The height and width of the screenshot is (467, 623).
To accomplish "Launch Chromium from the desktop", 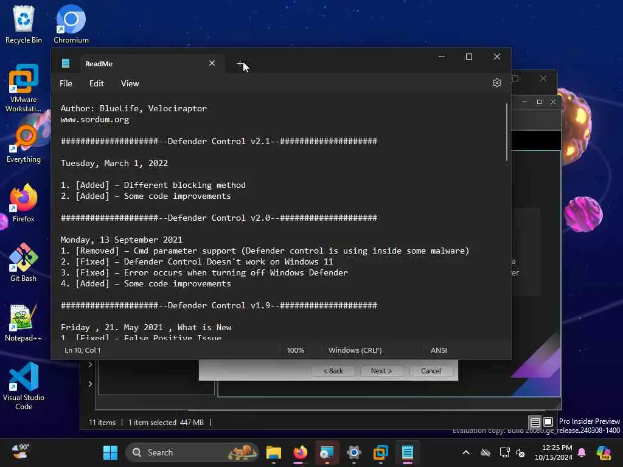I will pyautogui.click(x=71, y=24).
